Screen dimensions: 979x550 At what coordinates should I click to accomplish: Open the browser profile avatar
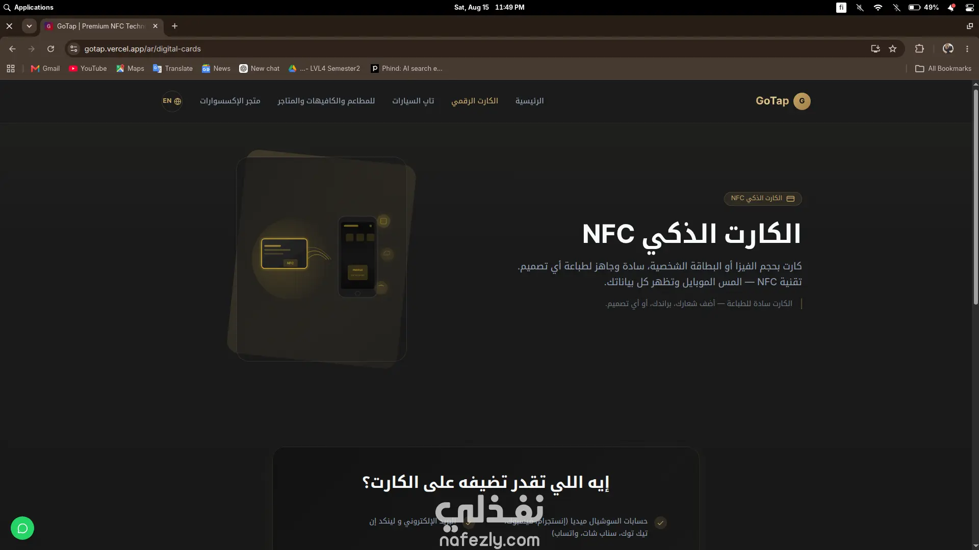948,49
